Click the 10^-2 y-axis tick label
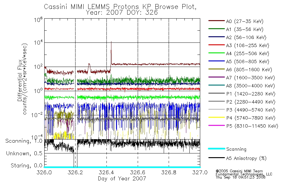 37,115
